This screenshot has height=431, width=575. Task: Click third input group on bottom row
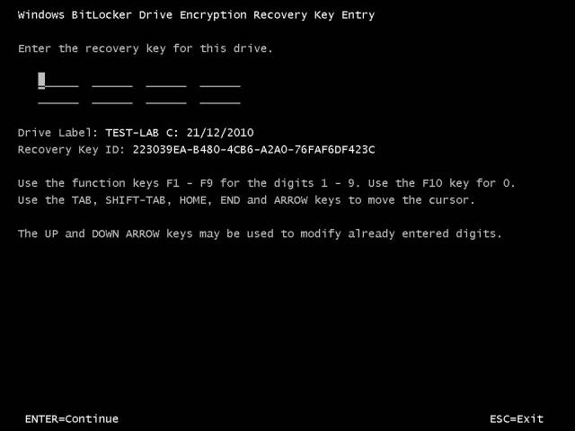point(166,98)
